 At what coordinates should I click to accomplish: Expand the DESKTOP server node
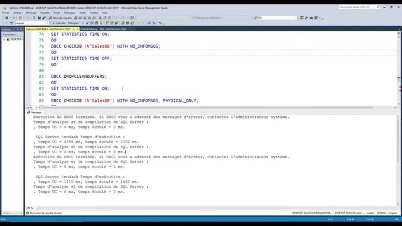(x=4, y=40)
